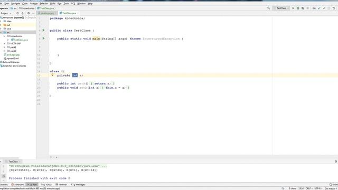Click the Undo/revert arrow toolbar icon
338x190 pixels.
coord(334,8)
